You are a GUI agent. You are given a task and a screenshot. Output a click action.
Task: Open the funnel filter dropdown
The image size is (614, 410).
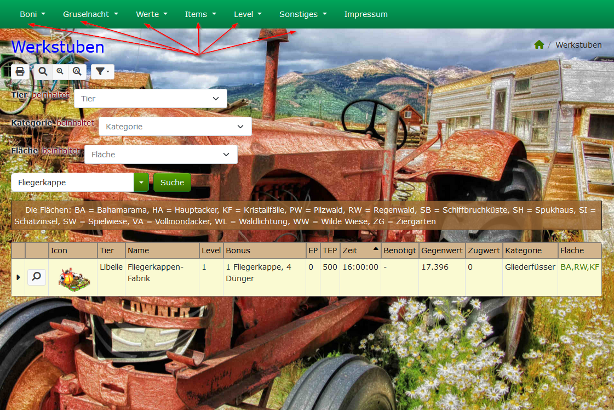pyautogui.click(x=102, y=72)
